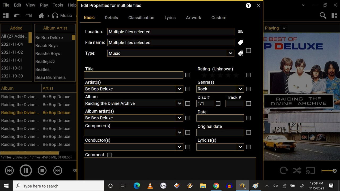Open the Tools menu

[x=58, y=5]
